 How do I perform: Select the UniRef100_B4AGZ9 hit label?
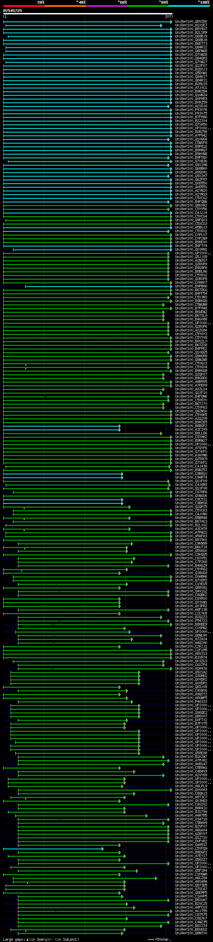pos(191,565)
